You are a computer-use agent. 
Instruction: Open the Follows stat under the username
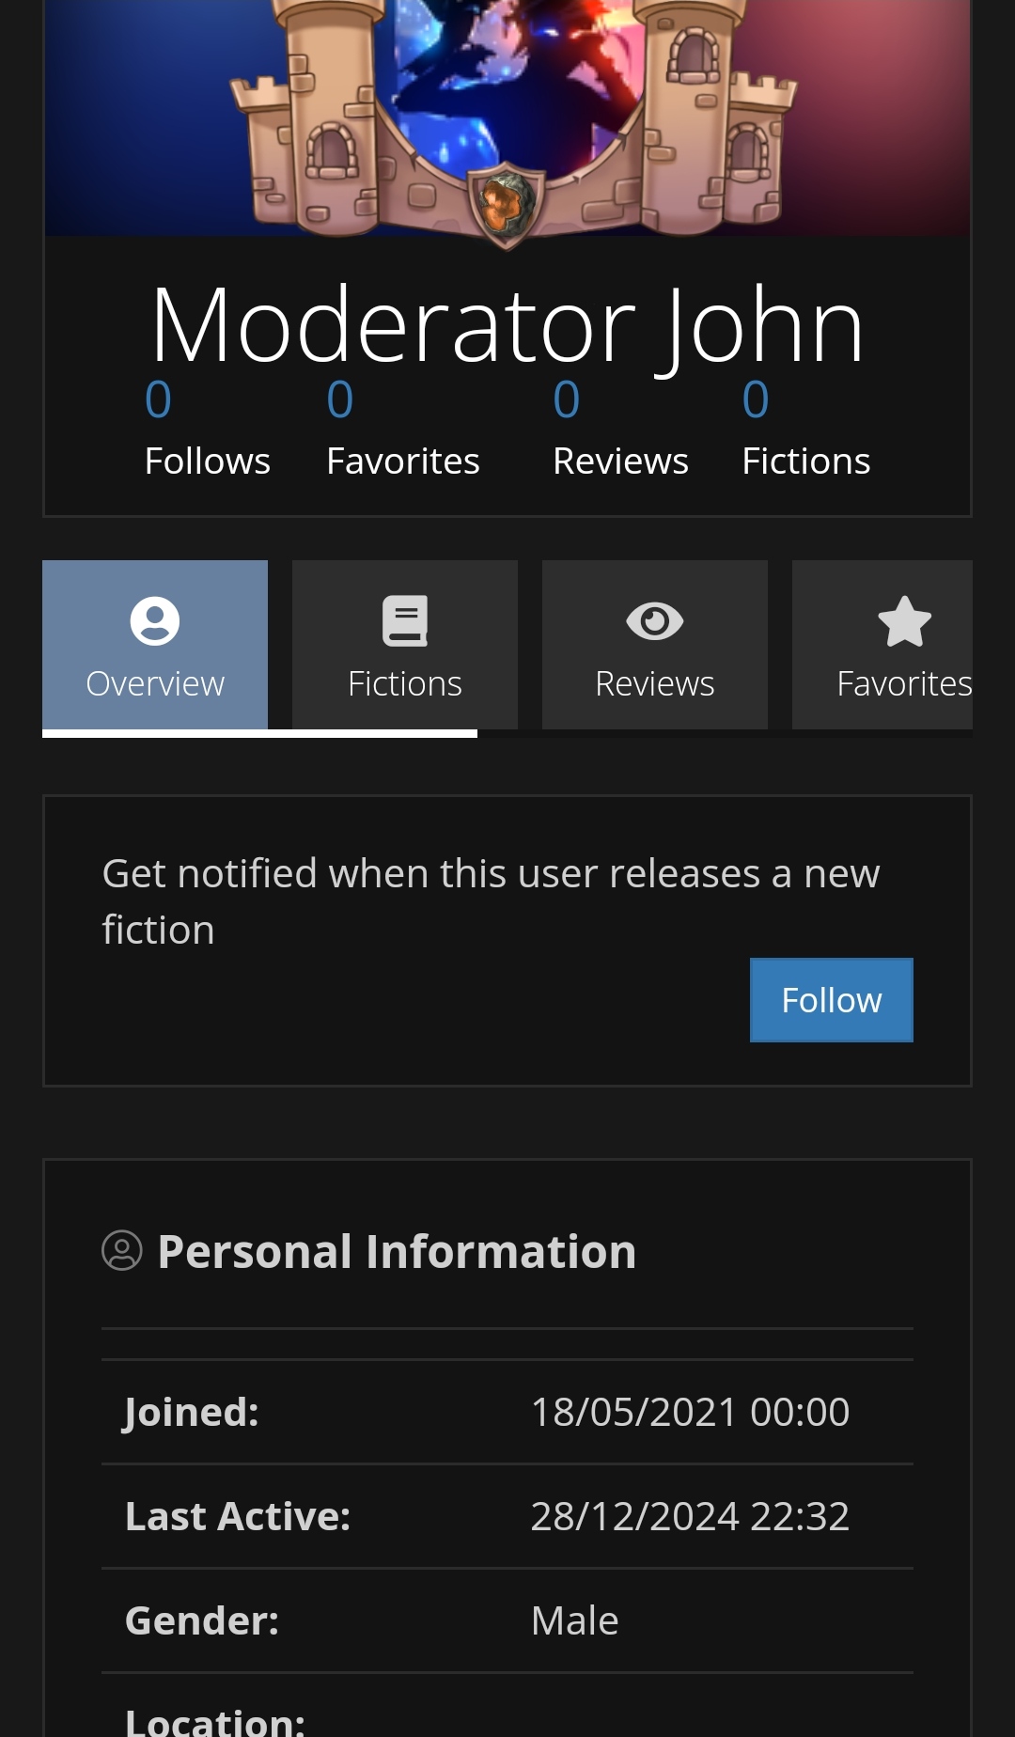click(207, 429)
